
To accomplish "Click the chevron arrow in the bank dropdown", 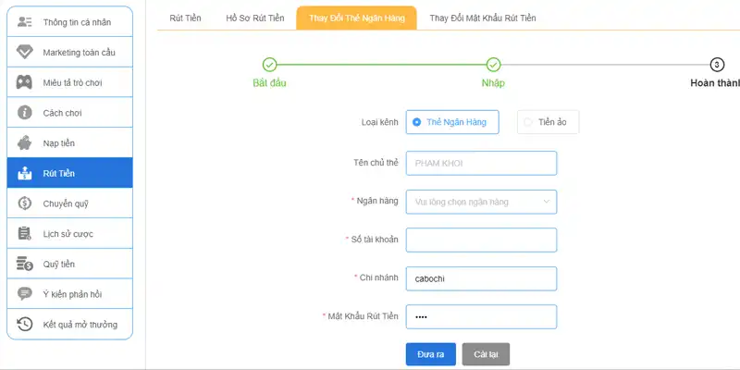I will (x=546, y=201).
